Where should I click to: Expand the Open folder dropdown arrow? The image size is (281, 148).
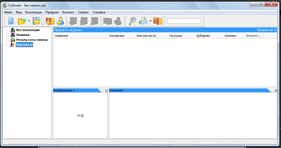click(29, 21)
